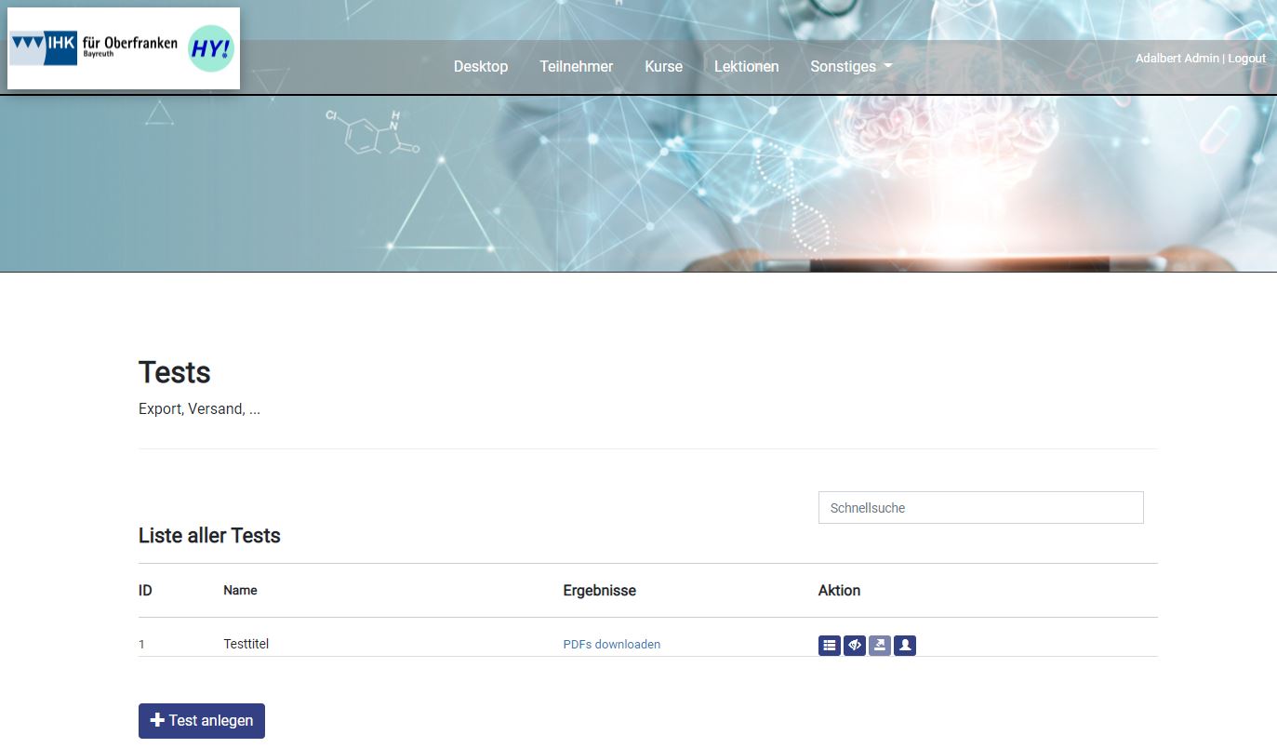Open the Kurse menu item

coord(663,67)
